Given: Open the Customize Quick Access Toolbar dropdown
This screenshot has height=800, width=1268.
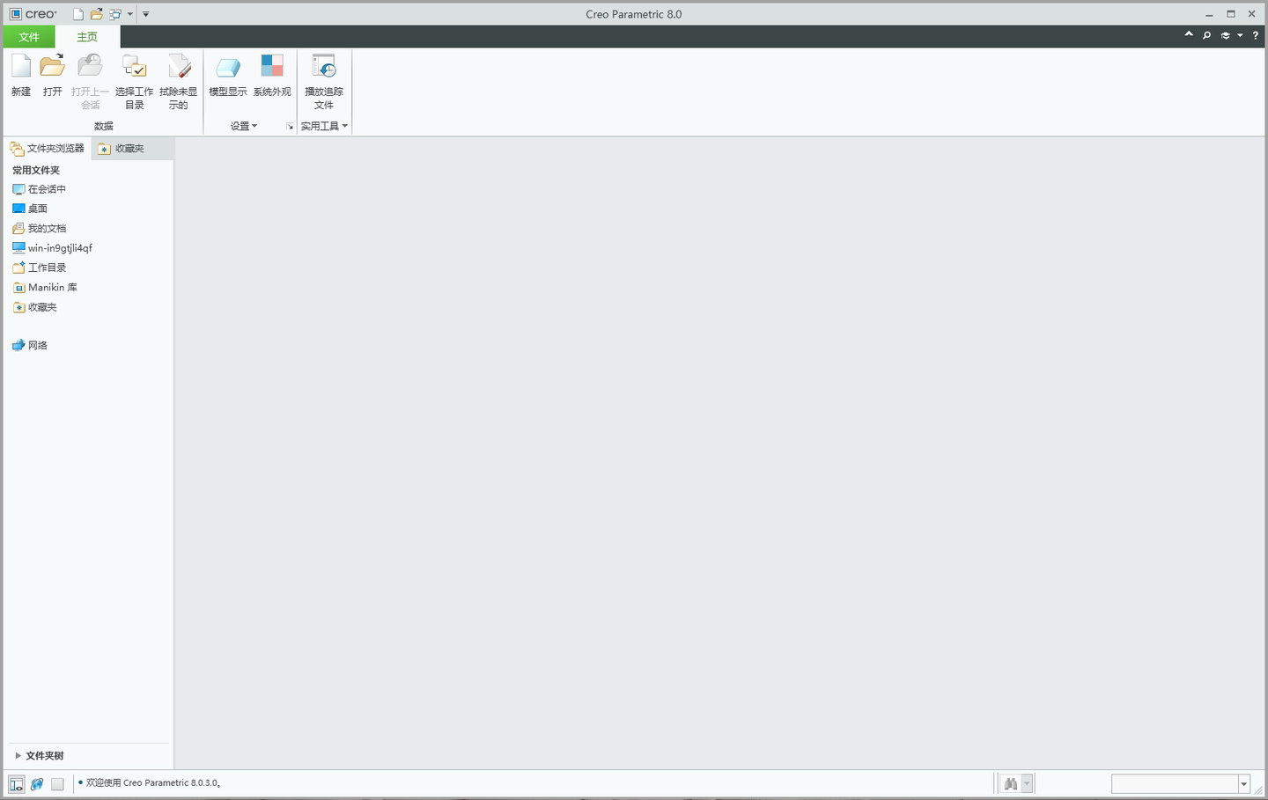Looking at the screenshot, I should (146, 14).
